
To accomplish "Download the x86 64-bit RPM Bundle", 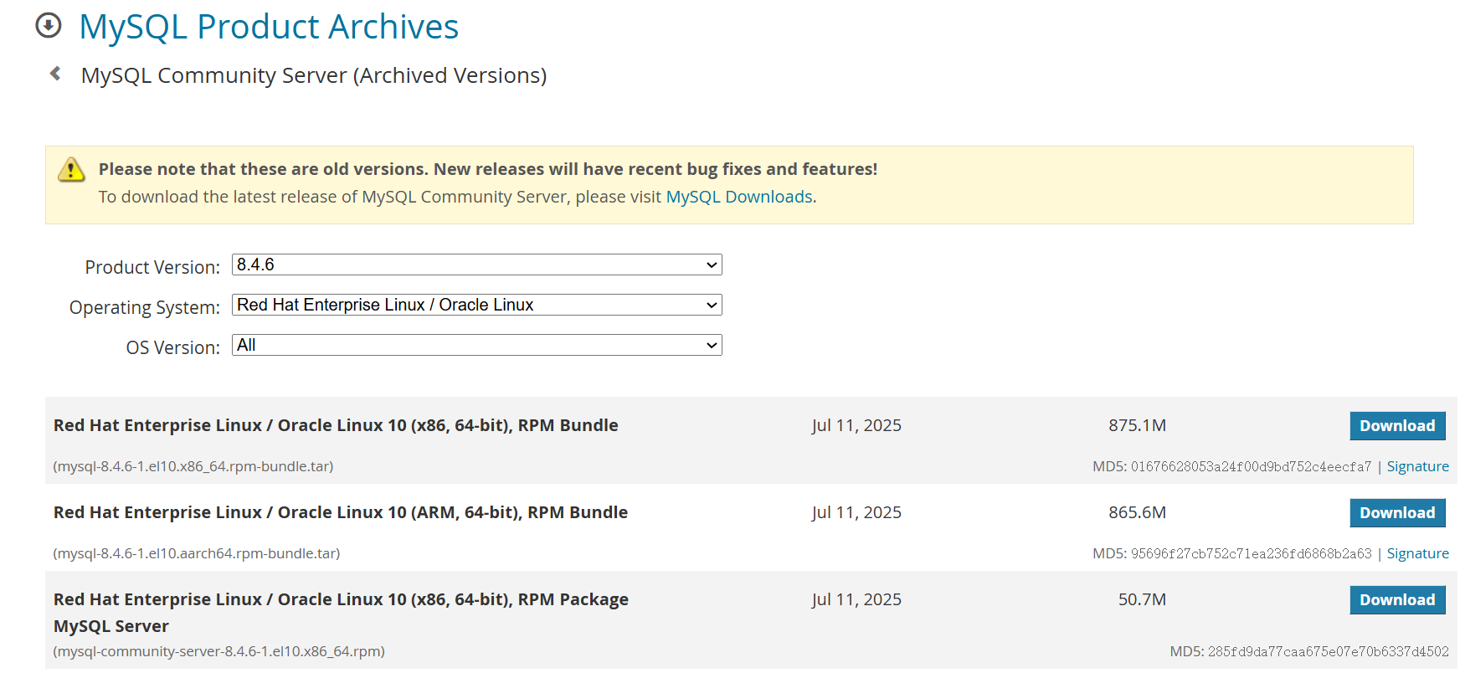I will tap(1396, 426).
